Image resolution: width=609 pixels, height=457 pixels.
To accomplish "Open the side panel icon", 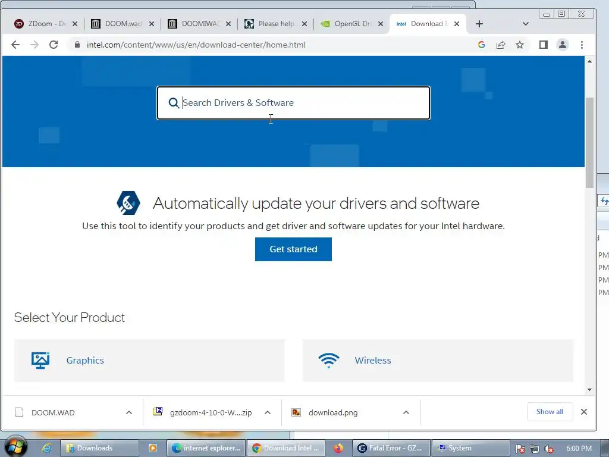I will (544, 45).
